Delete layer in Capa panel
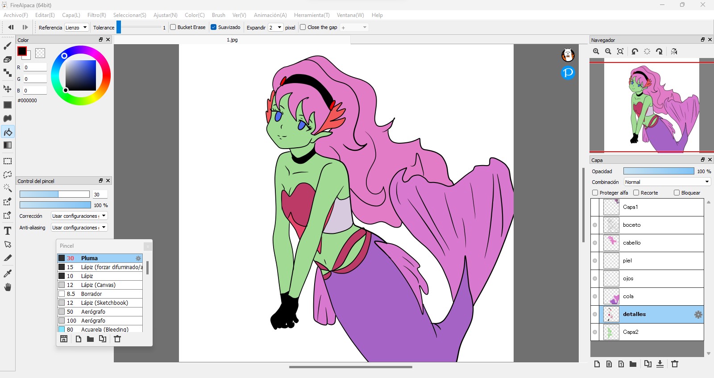Viewport: 714px width, 378px height. 675,364
